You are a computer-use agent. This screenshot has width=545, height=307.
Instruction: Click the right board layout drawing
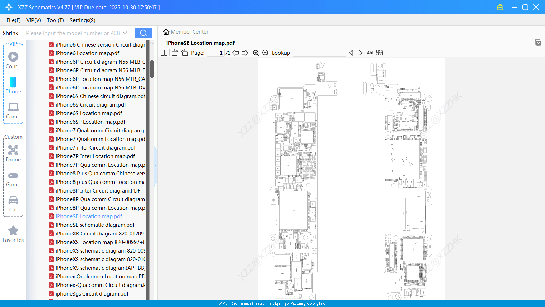[398, 181]
